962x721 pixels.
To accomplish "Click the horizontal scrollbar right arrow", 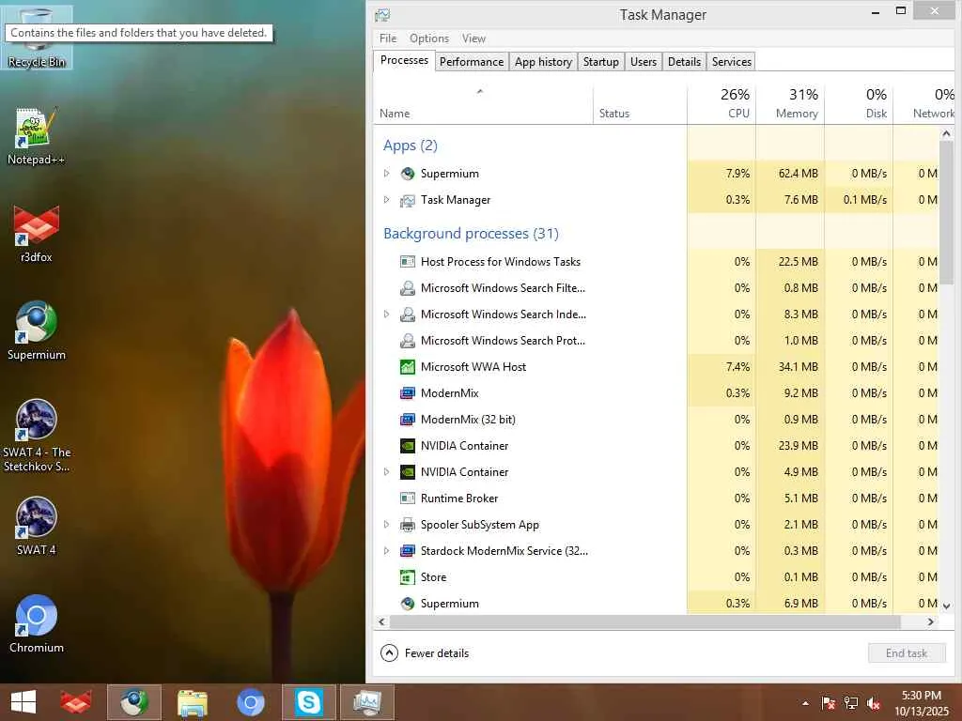I will point(931,621).
